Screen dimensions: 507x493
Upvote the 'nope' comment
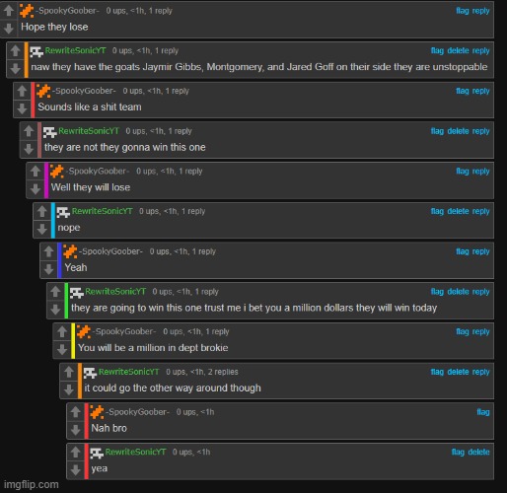pyautogui.click(x=42, y=211)
